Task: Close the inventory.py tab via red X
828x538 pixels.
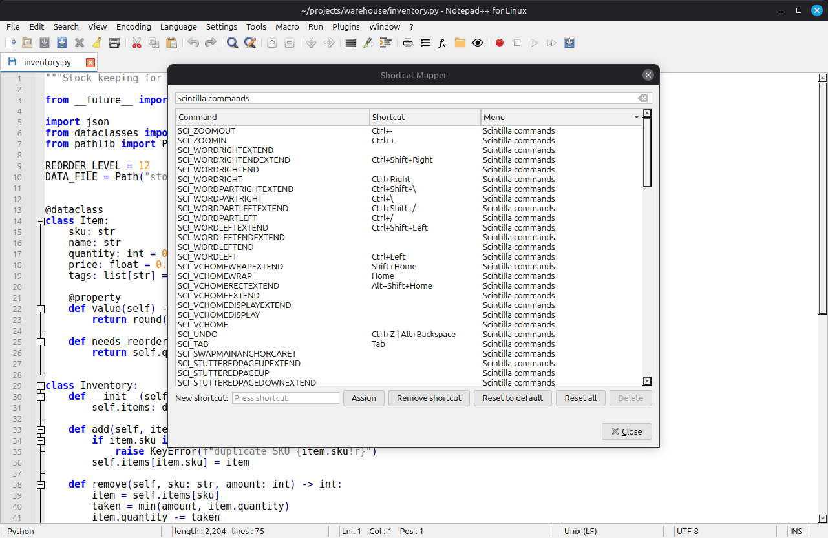Action: click(x=90, y=63)
